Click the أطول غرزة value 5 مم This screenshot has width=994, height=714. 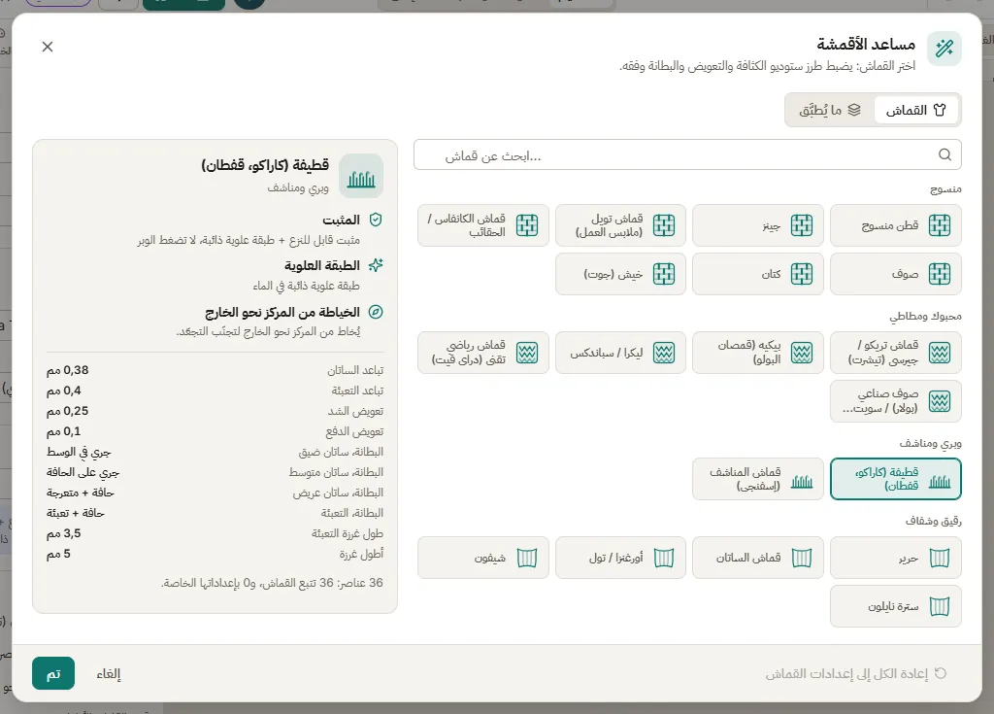click(x=58, y=554)
